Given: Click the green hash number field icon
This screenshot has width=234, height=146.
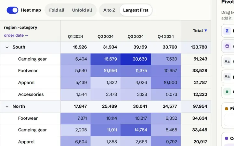Looking at the screenshot, I should pyautogui.click(x=227, y=91).
